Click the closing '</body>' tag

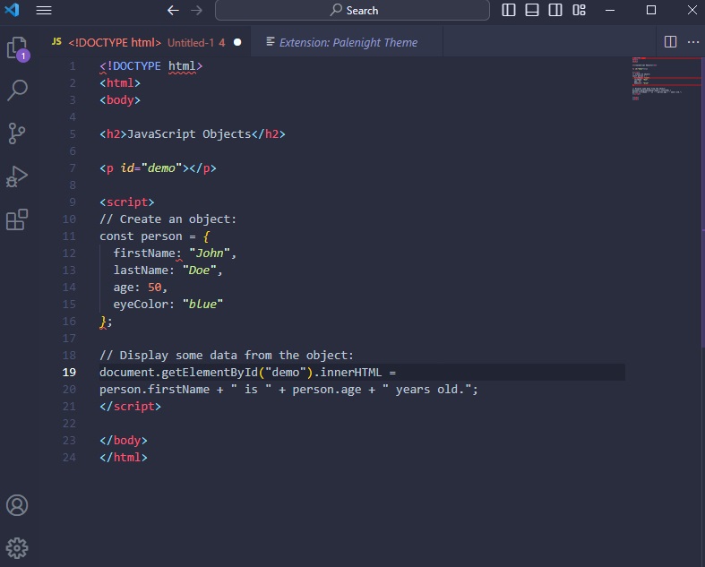pyautogui.click(x=124, y=440)
